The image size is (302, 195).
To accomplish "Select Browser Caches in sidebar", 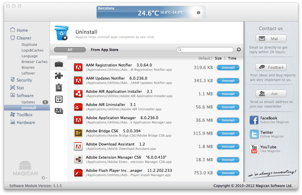I will point(34,62).
